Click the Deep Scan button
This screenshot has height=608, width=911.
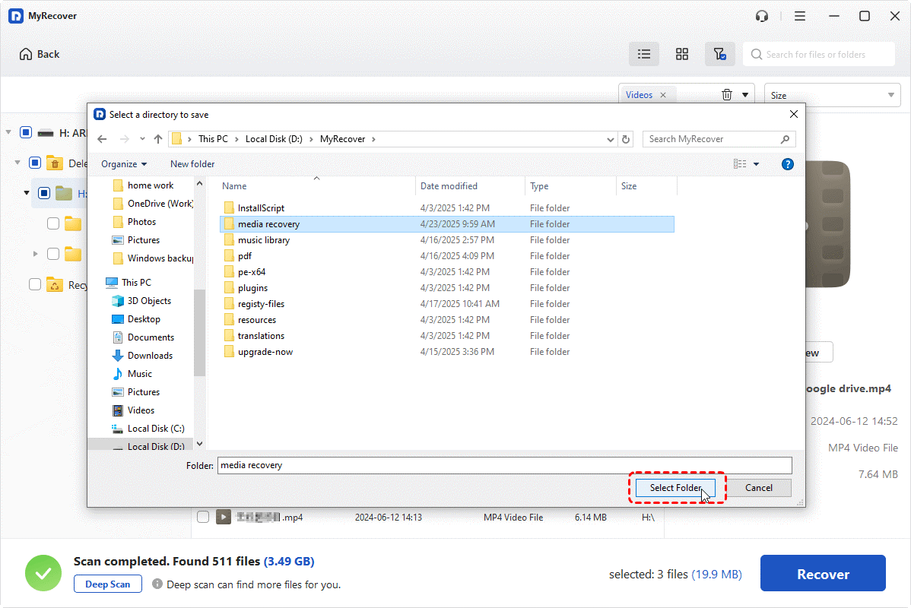point(107,584)
